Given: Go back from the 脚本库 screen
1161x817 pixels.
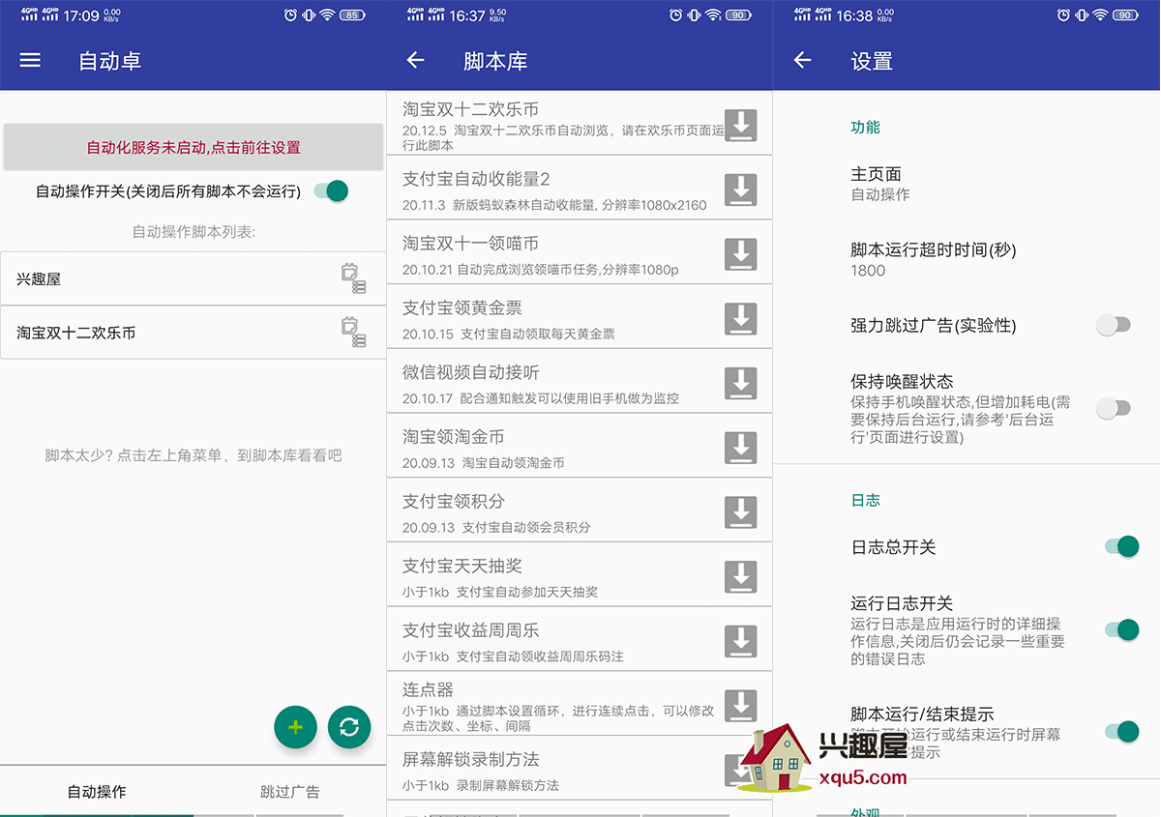Looking at the screenshot, I should coord(416,61).
